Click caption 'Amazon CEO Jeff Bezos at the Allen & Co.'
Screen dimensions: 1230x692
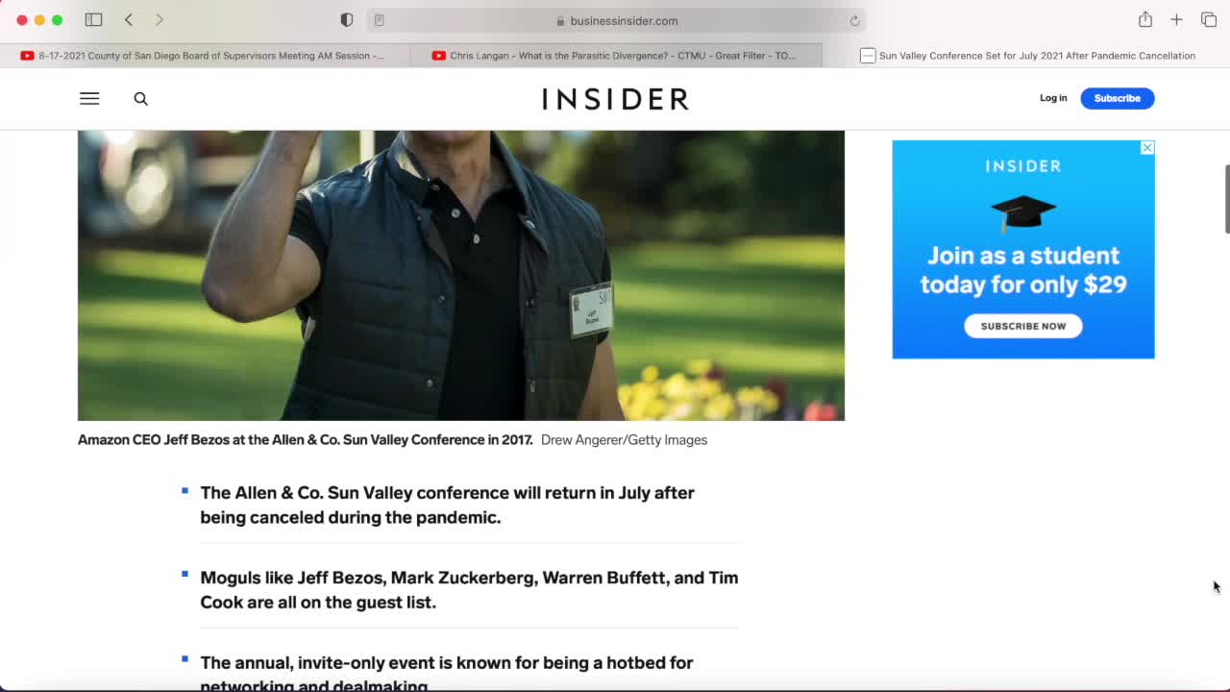tap(305, 440)
